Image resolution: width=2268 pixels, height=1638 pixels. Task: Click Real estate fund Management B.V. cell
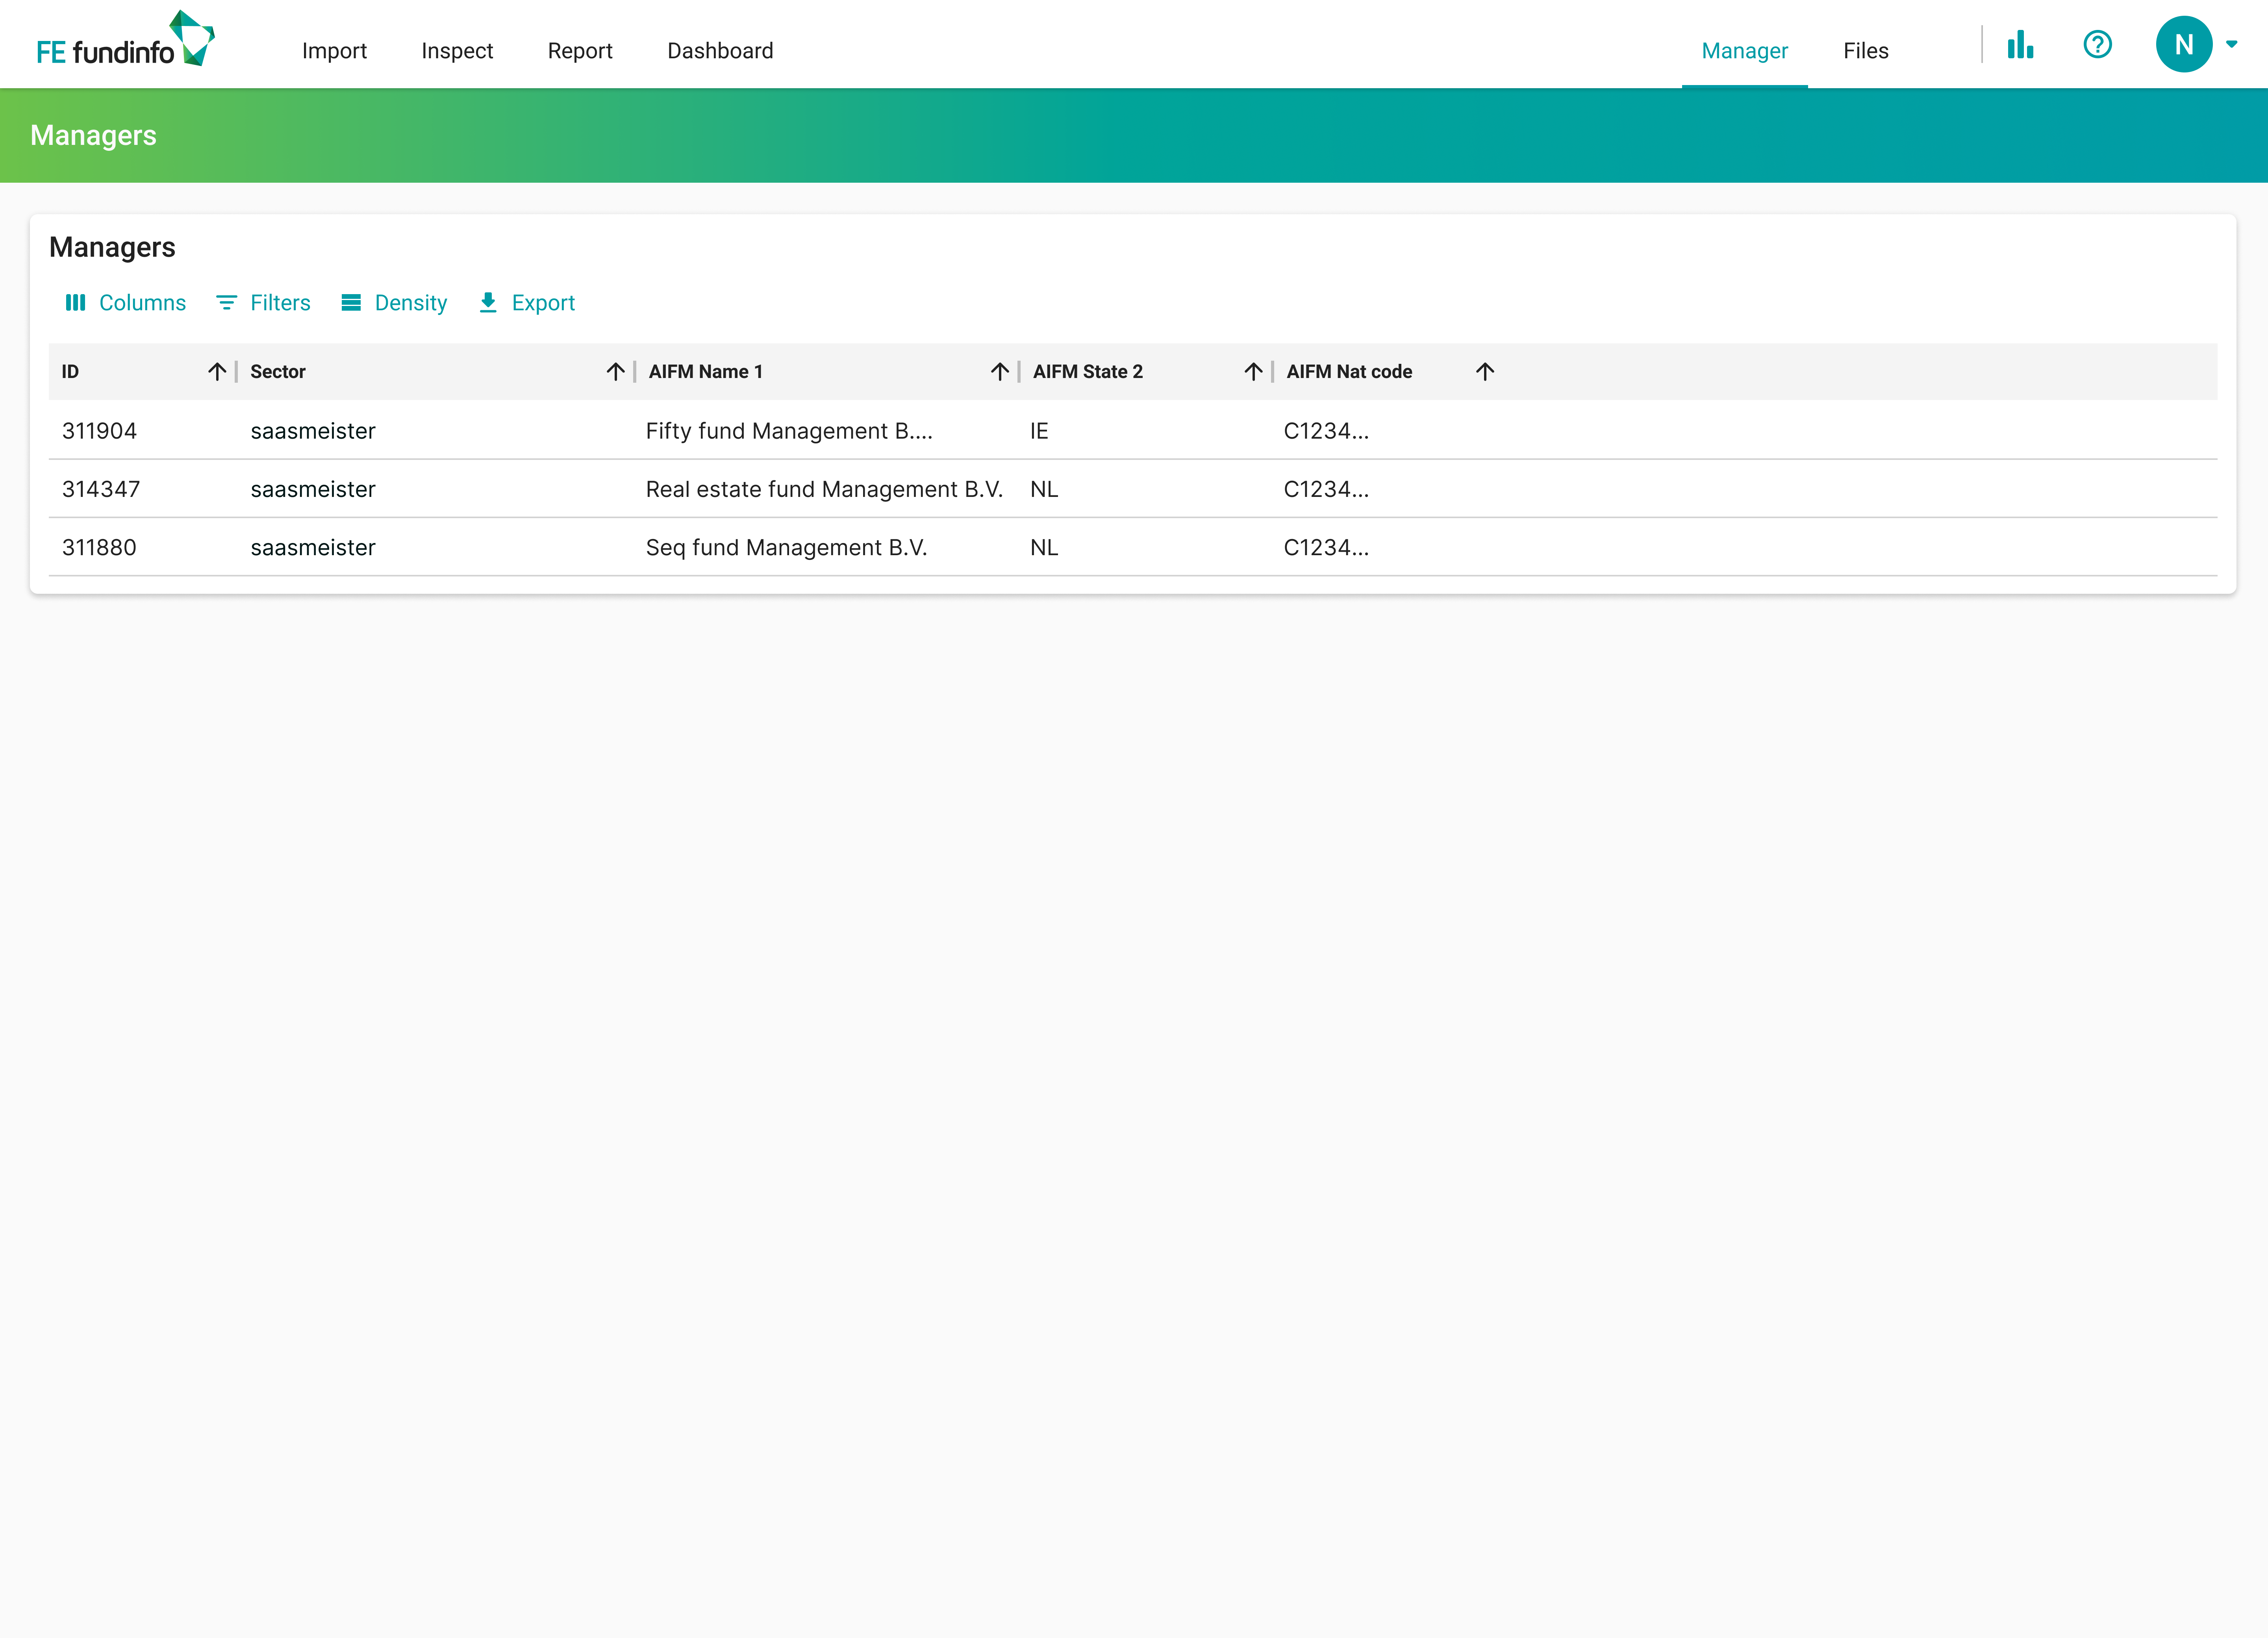pos(824,489)
